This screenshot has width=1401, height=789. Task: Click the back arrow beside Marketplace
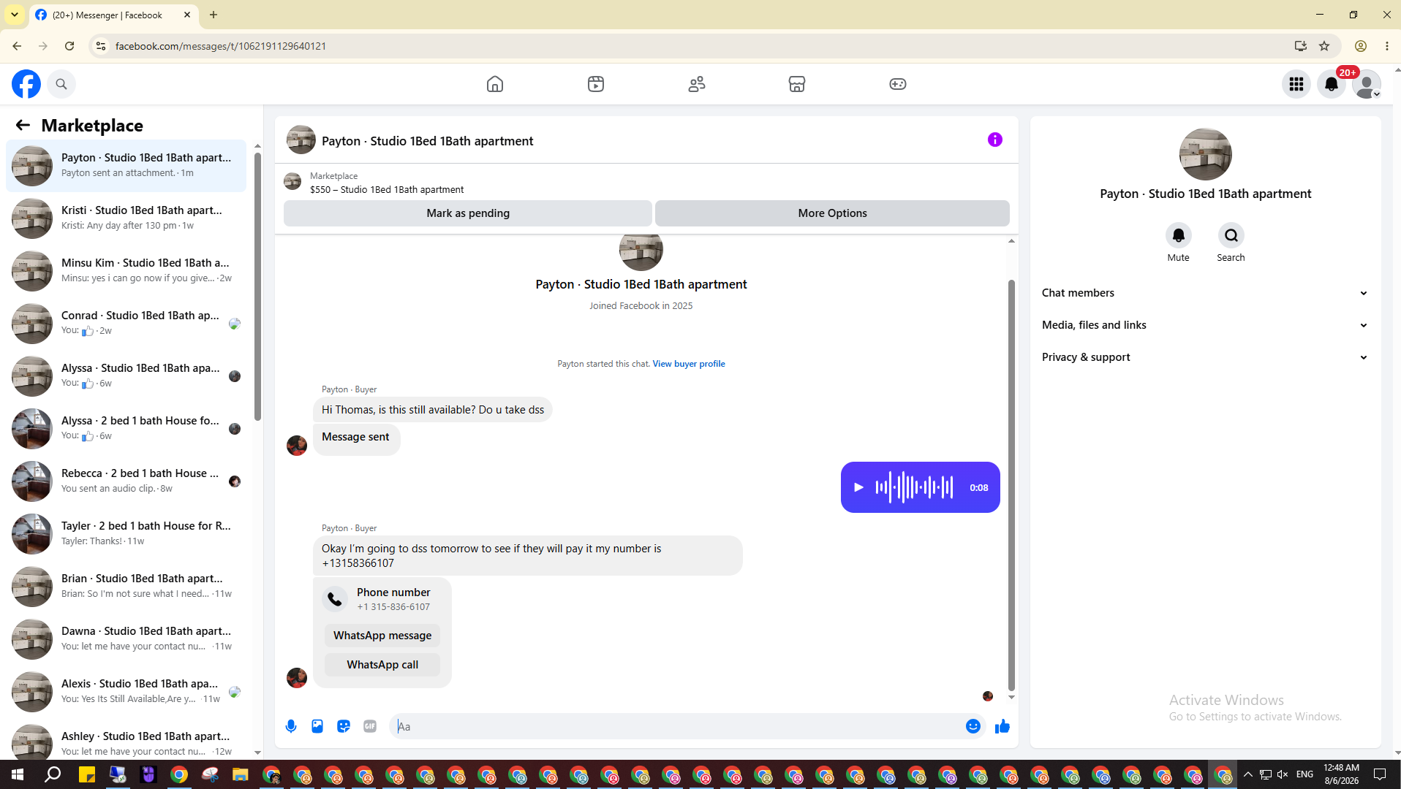tap(23, 125)
